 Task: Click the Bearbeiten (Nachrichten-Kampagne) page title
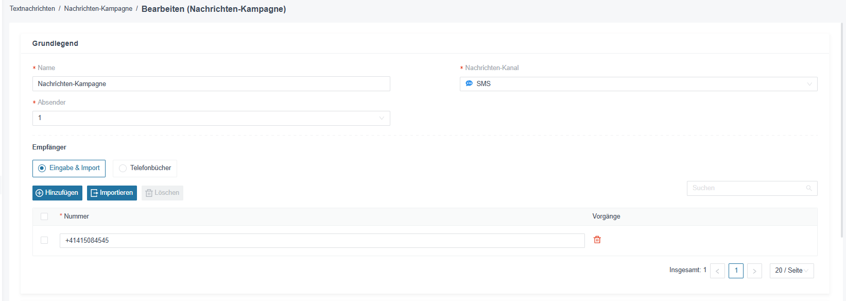(x=214, y=9)
